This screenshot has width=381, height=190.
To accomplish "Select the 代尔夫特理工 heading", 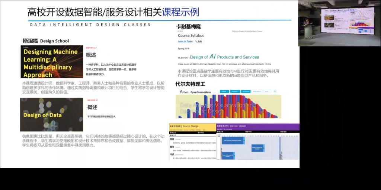I will pos(190,84).
